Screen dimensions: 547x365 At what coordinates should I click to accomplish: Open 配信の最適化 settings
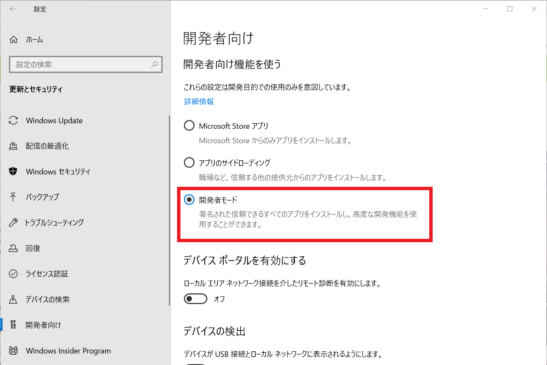coord(14,146)
